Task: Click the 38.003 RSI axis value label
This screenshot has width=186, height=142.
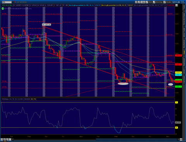Action: [178, 122]
